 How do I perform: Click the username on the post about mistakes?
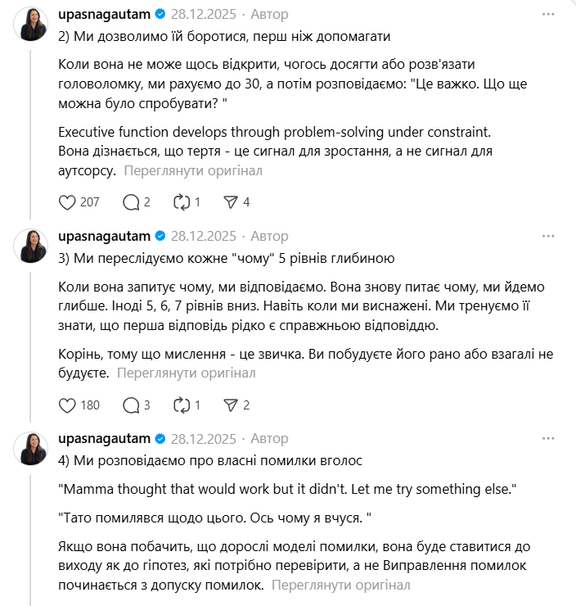pos(105,438)
